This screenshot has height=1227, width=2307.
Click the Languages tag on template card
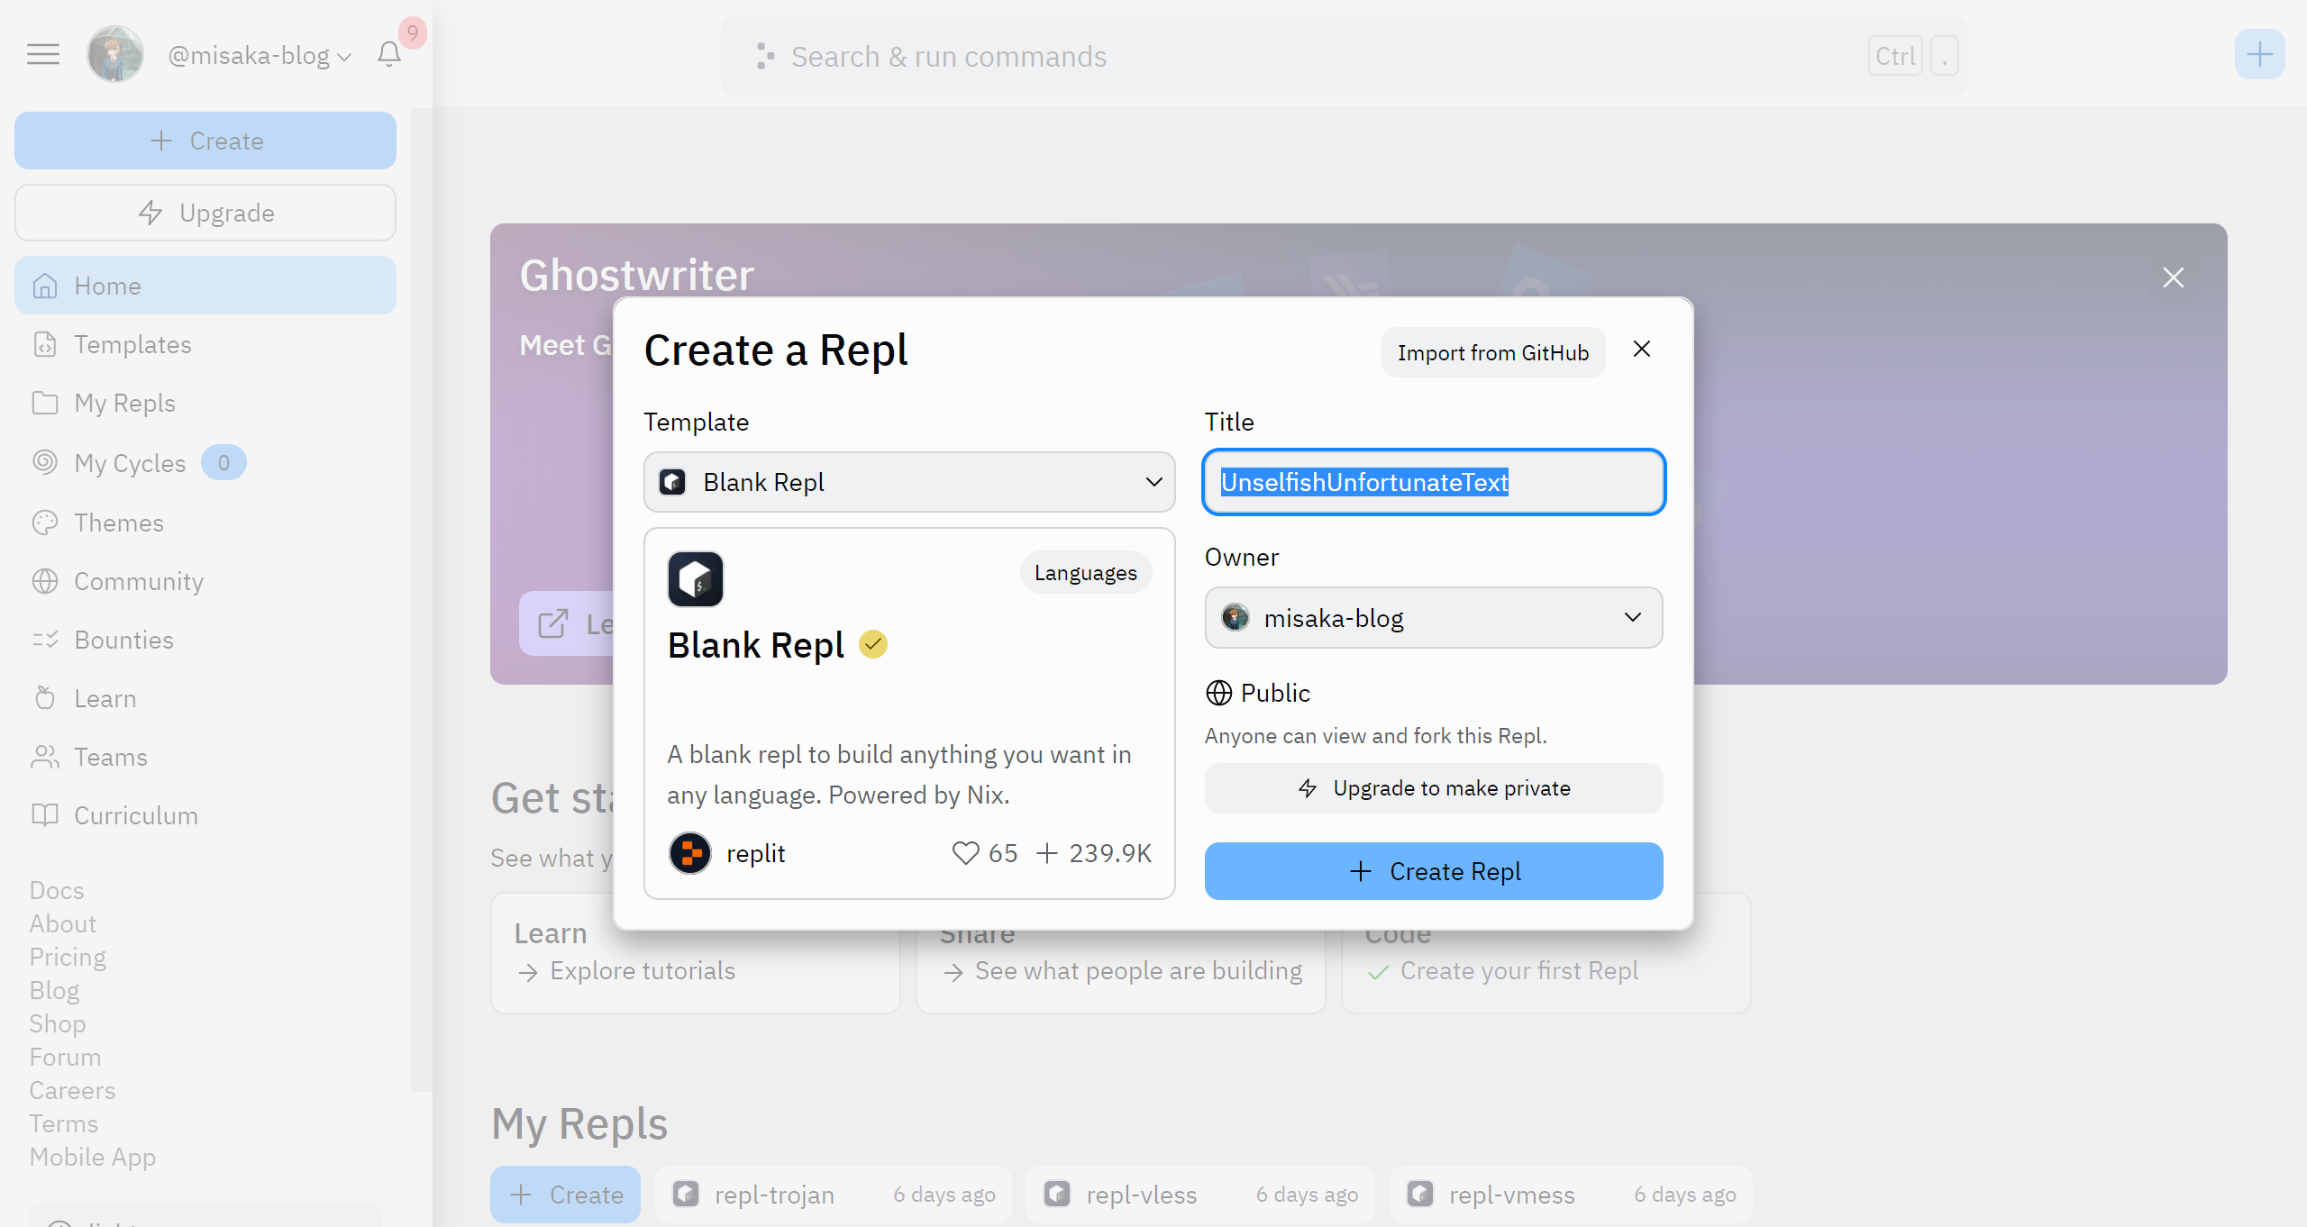point(1085,573)
